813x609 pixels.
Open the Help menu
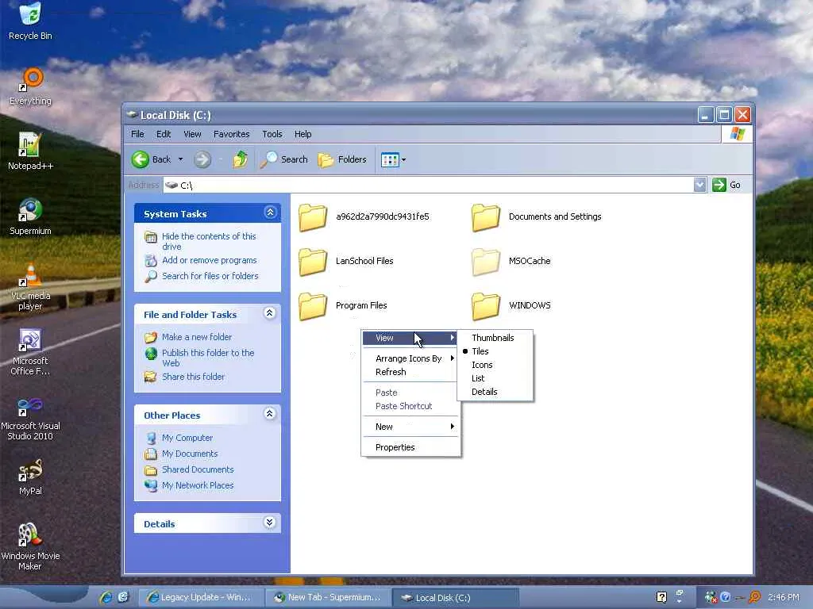pos(302,134)
